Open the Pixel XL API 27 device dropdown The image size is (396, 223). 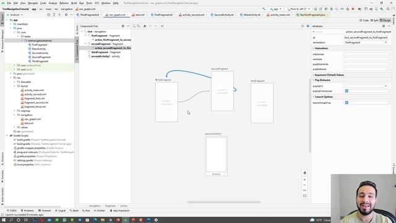click(x=298, y=9)
